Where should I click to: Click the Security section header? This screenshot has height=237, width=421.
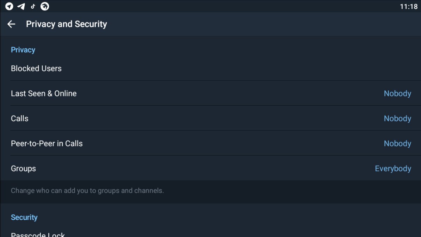pos(24,217)
